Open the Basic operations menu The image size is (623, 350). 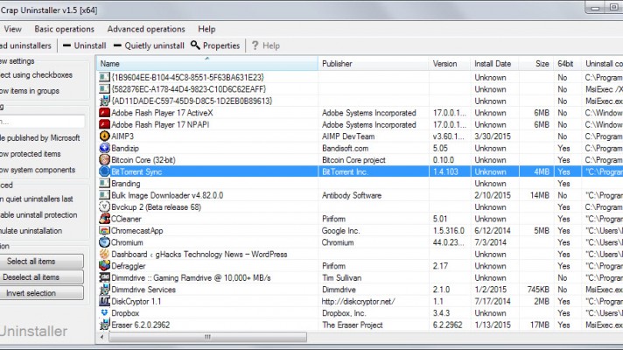(64, 29)
